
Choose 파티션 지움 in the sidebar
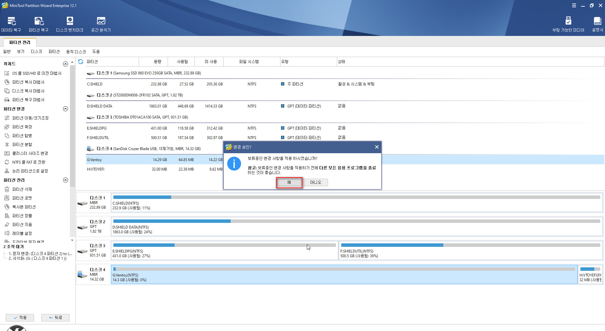(x=19, y=224)
